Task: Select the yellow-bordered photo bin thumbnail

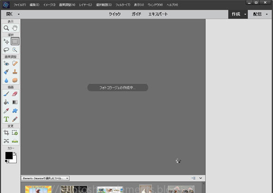Action: (x=38, y=189)
